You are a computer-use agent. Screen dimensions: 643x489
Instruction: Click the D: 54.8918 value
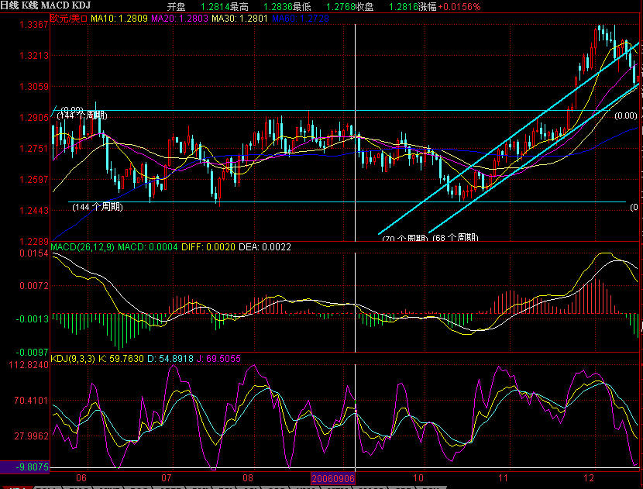[x=170, y=359]
